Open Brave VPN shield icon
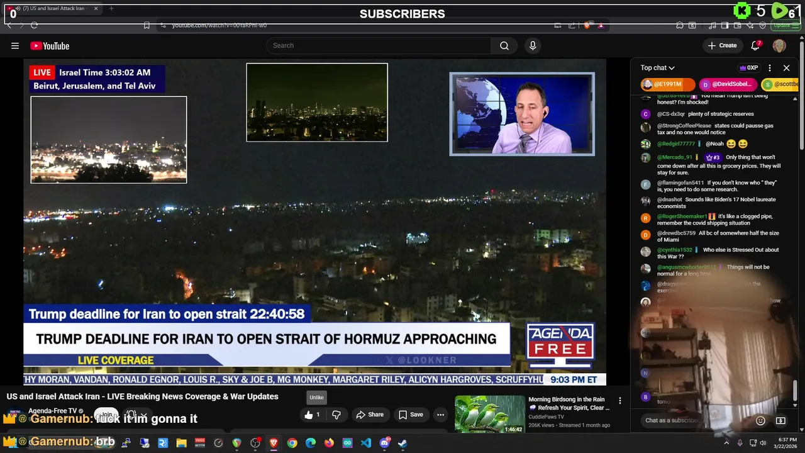The height and width of the screenshot is (453, 805). (x=763, y=25)
